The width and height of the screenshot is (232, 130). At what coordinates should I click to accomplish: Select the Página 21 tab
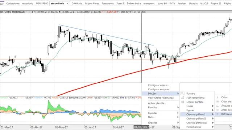[x=216, y=3]
